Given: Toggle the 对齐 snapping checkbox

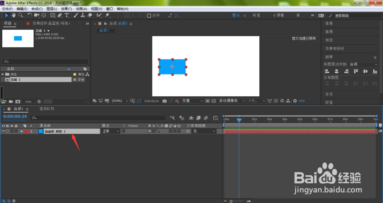Looking at the screenshot, I should tap(149, 16).
